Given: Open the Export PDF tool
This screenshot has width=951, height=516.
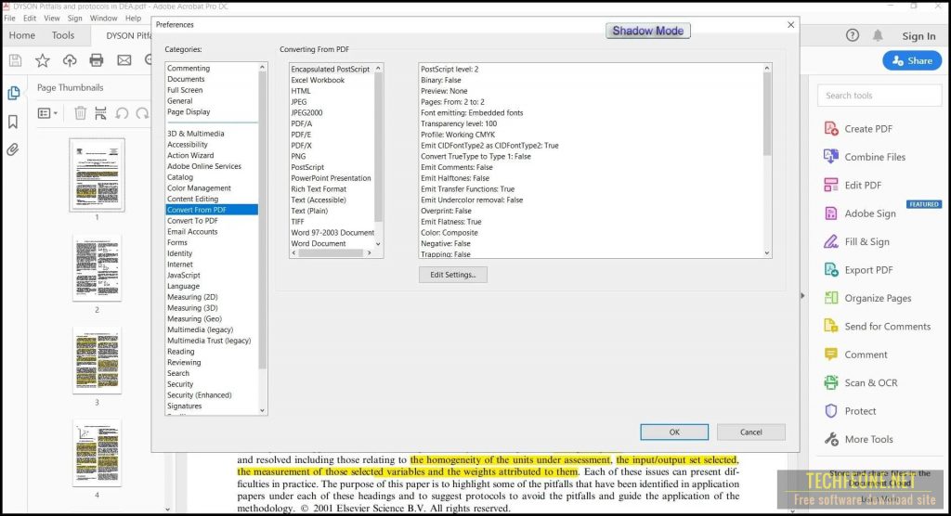Looking at the screenshot, I should click(x=858, y=270).
